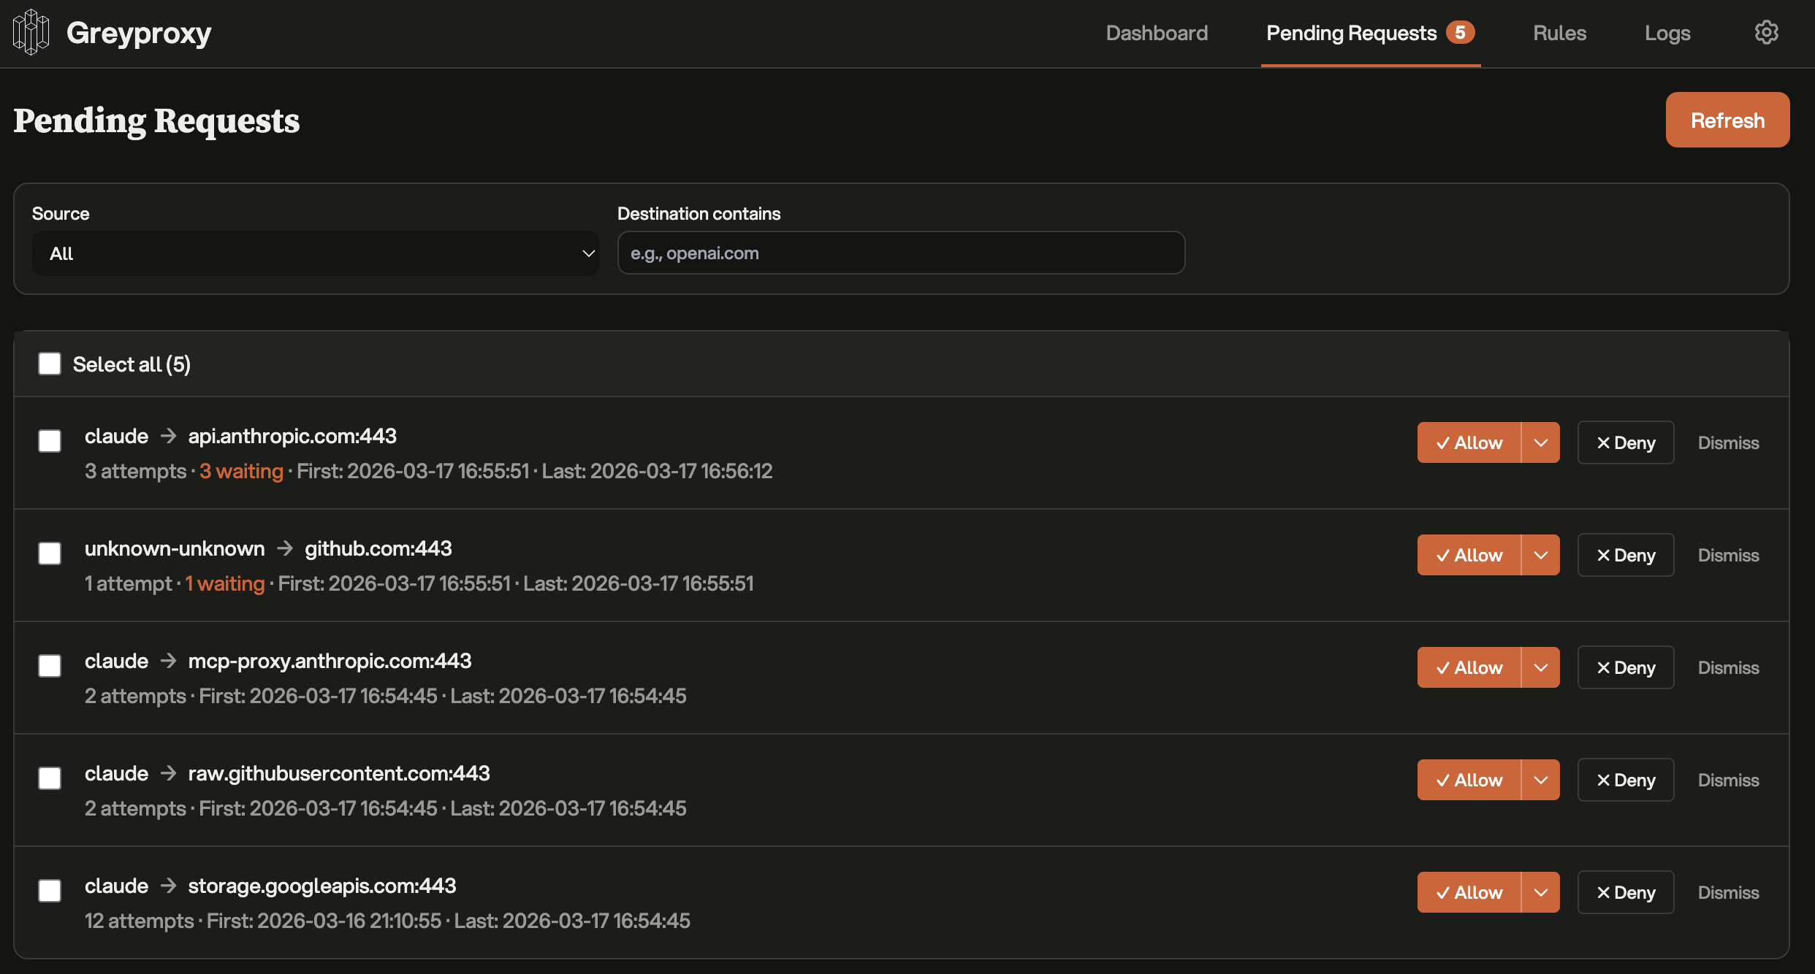This screenshot has height=974, width=1815.
Task: Deny the github.com:443 request
Action: click(x=1625, y=555)
